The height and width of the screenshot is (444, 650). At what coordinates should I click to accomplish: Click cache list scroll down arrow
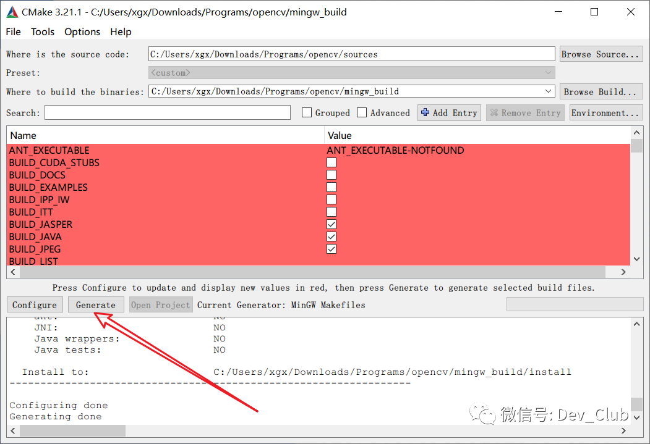[637, 259]
